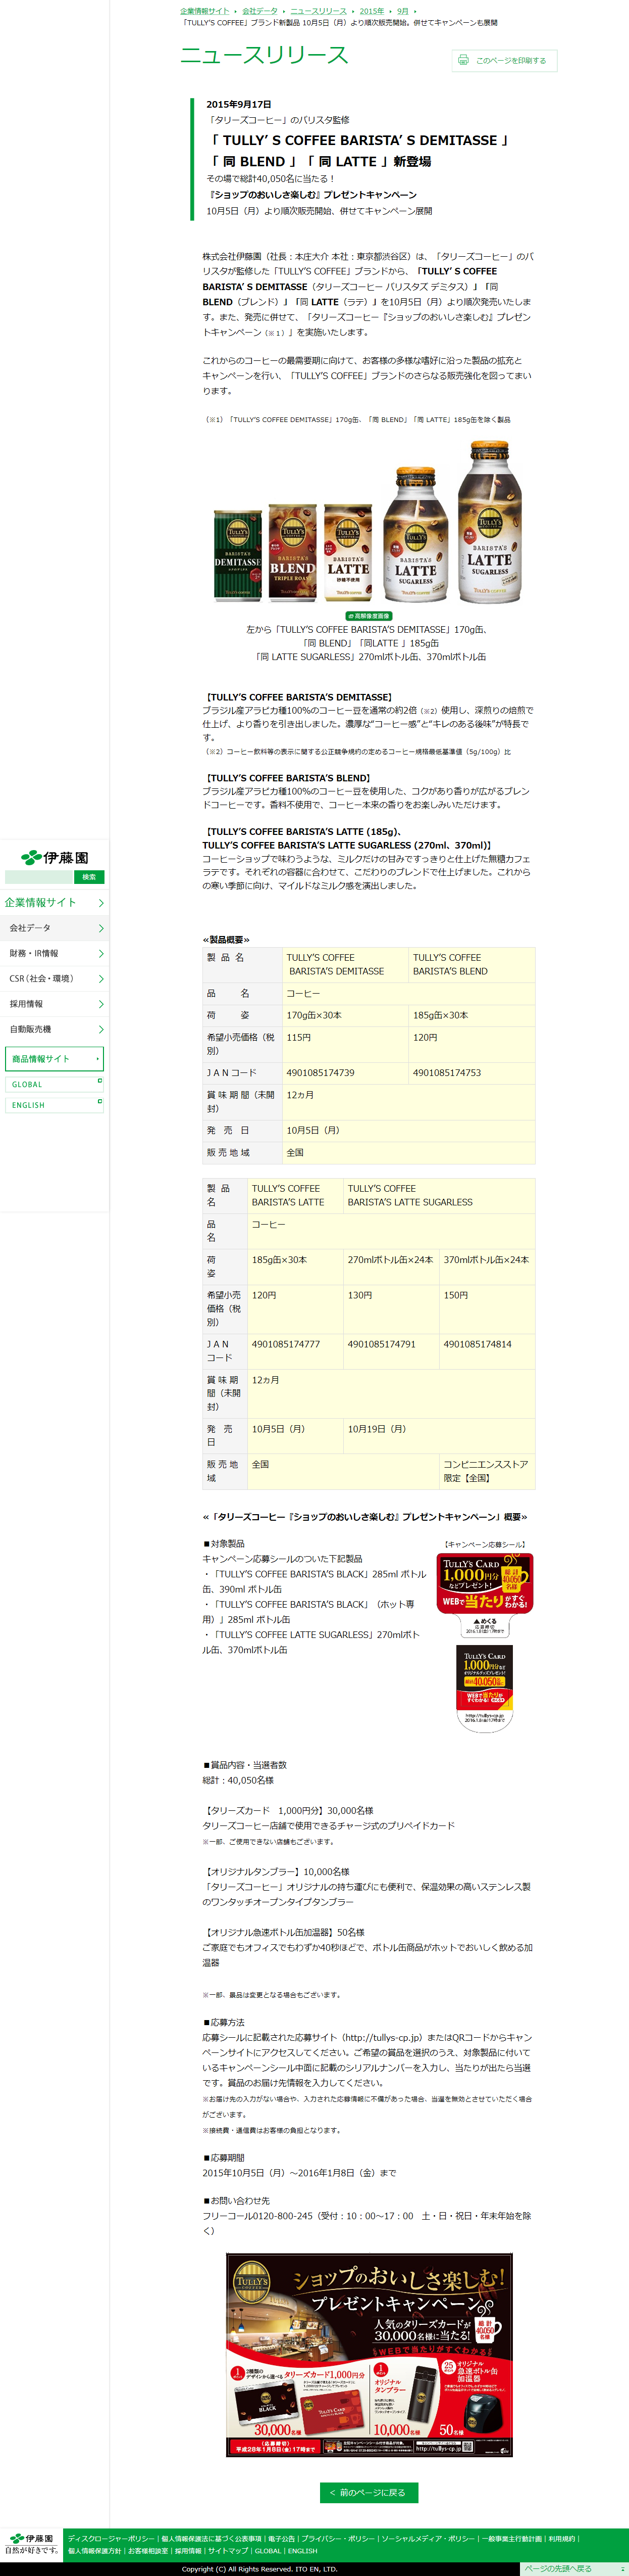This screenshot has height=2576, width=629.
Task: Click the external-link icon on the ENGLISH button
Action: click(99, 1102)
